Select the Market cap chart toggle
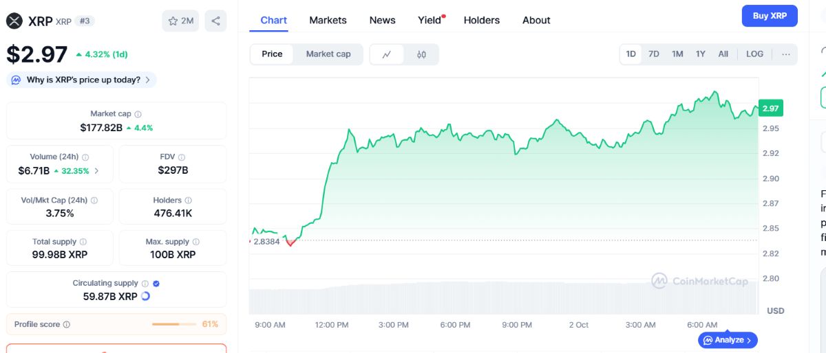826x353 pixels. (x=328, y=54)
